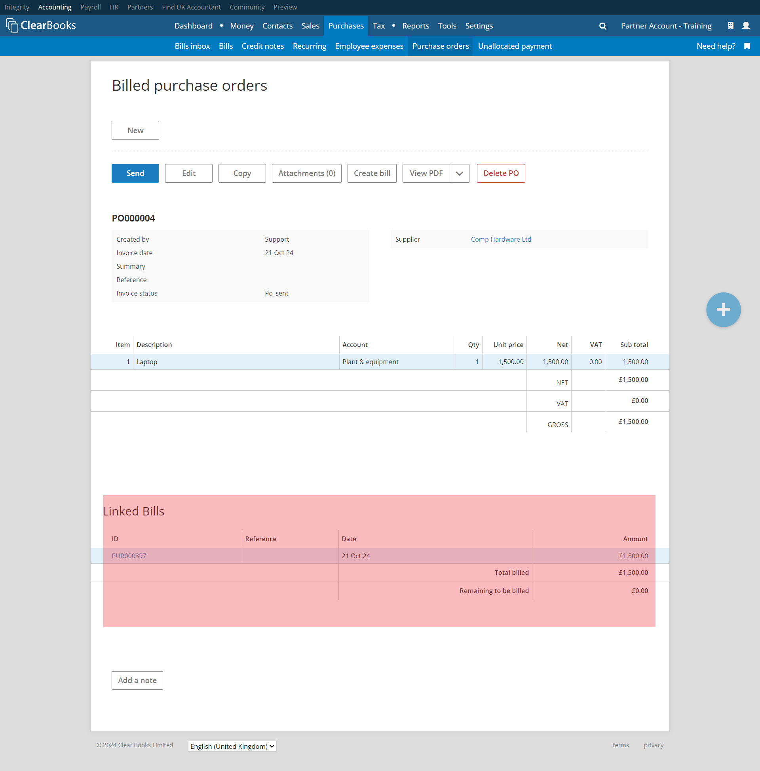
Task: Click the Create bill button
Action: (x=372, y=173)
